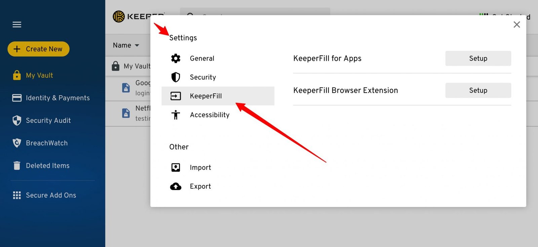Image resolution: width=538 pixels, height=247 pixels.
Task: Set up KeeperFill for Apps
Action: coord(478,58)
